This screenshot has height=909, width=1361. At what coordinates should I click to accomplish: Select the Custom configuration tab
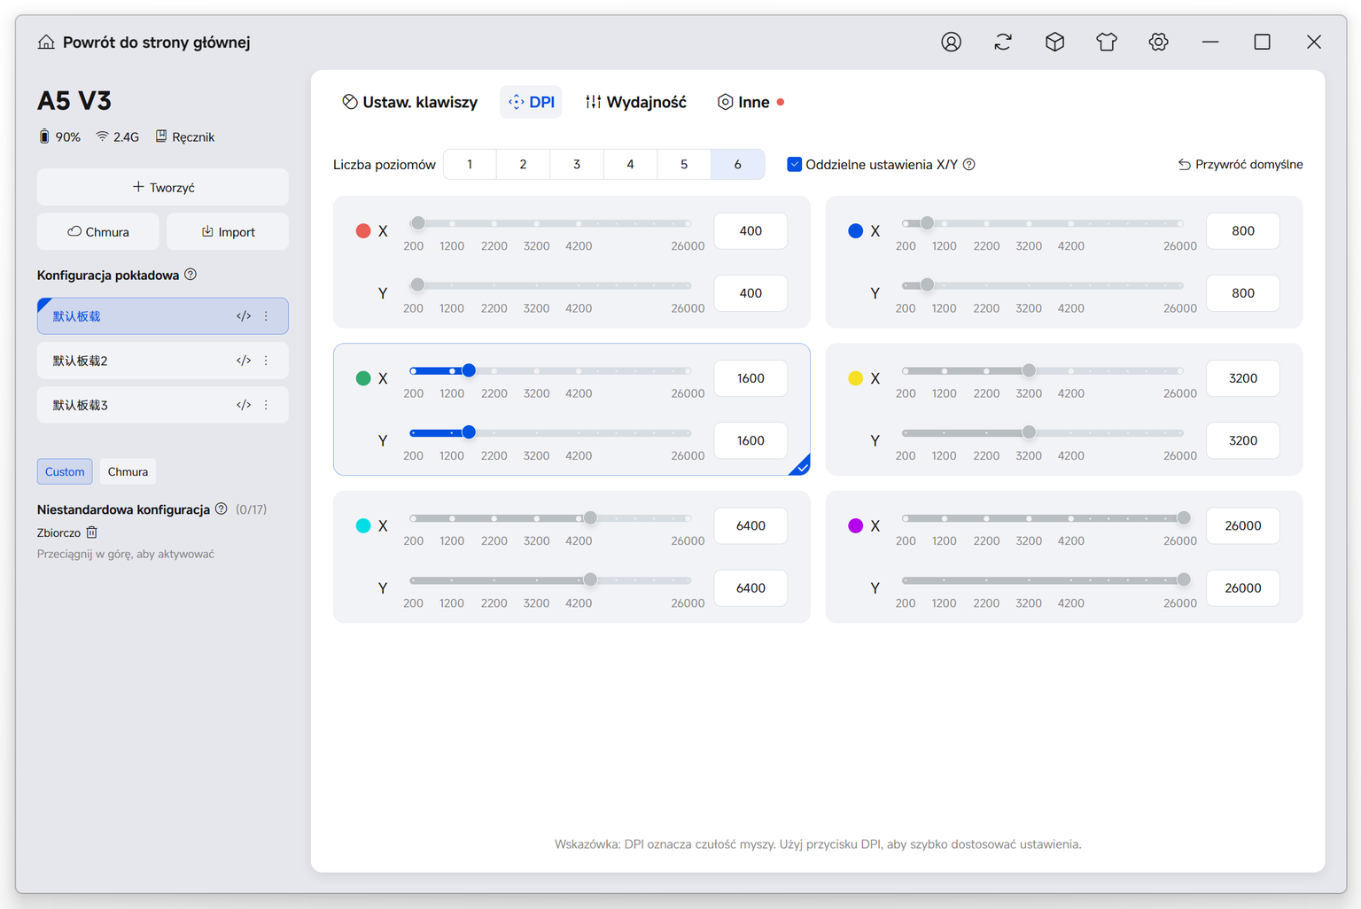65,471
